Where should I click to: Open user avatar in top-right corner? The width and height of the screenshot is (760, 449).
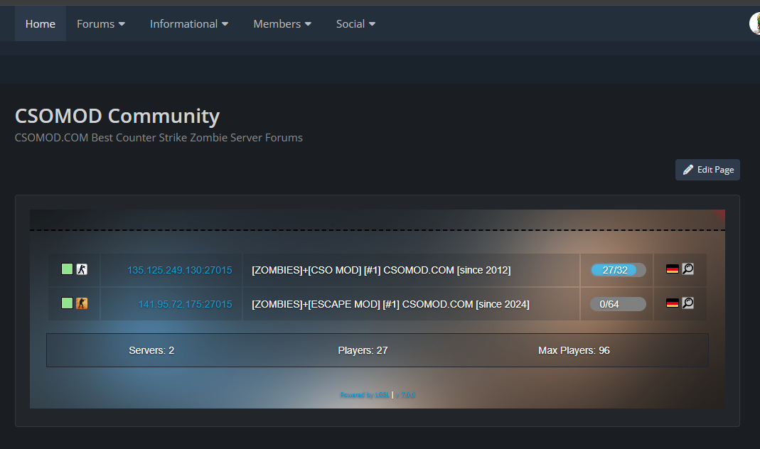pos(755,23)
